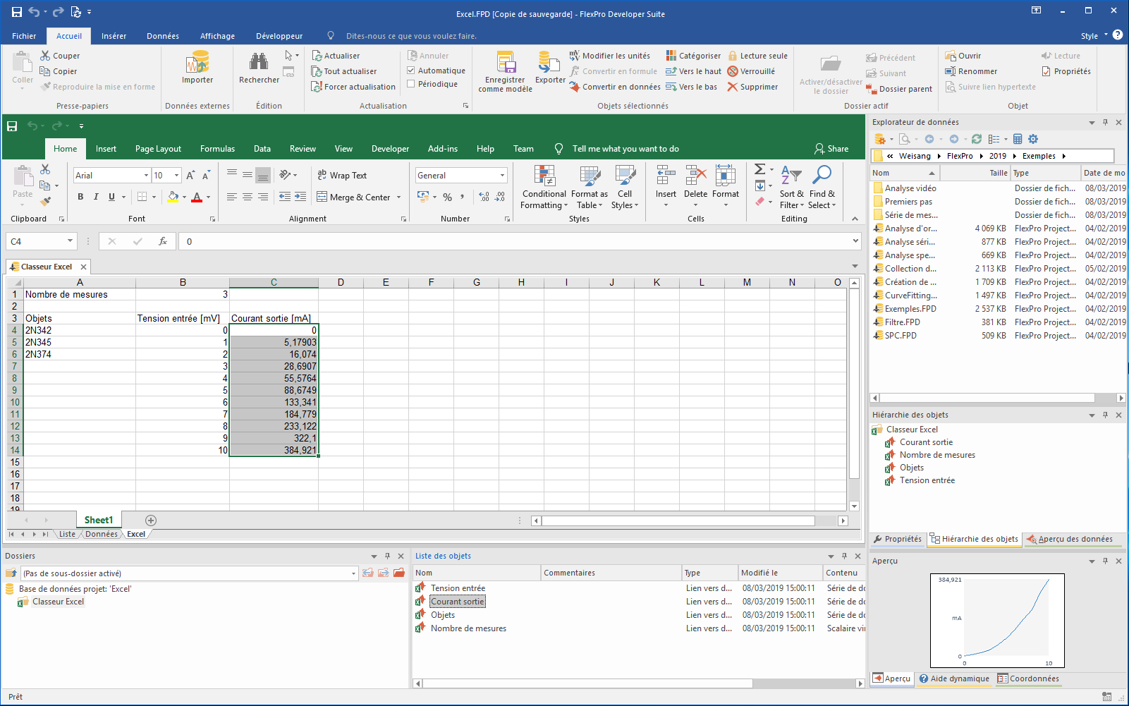Click the Percent Style icon
Screen dimensions: 1129x706
pos(447,197)
